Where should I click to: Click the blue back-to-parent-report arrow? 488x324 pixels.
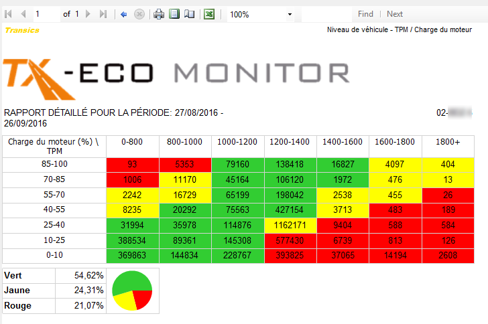[124, 14]
